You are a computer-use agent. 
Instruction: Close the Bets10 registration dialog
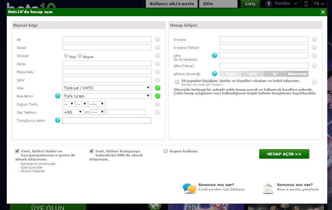coord(323,12)
